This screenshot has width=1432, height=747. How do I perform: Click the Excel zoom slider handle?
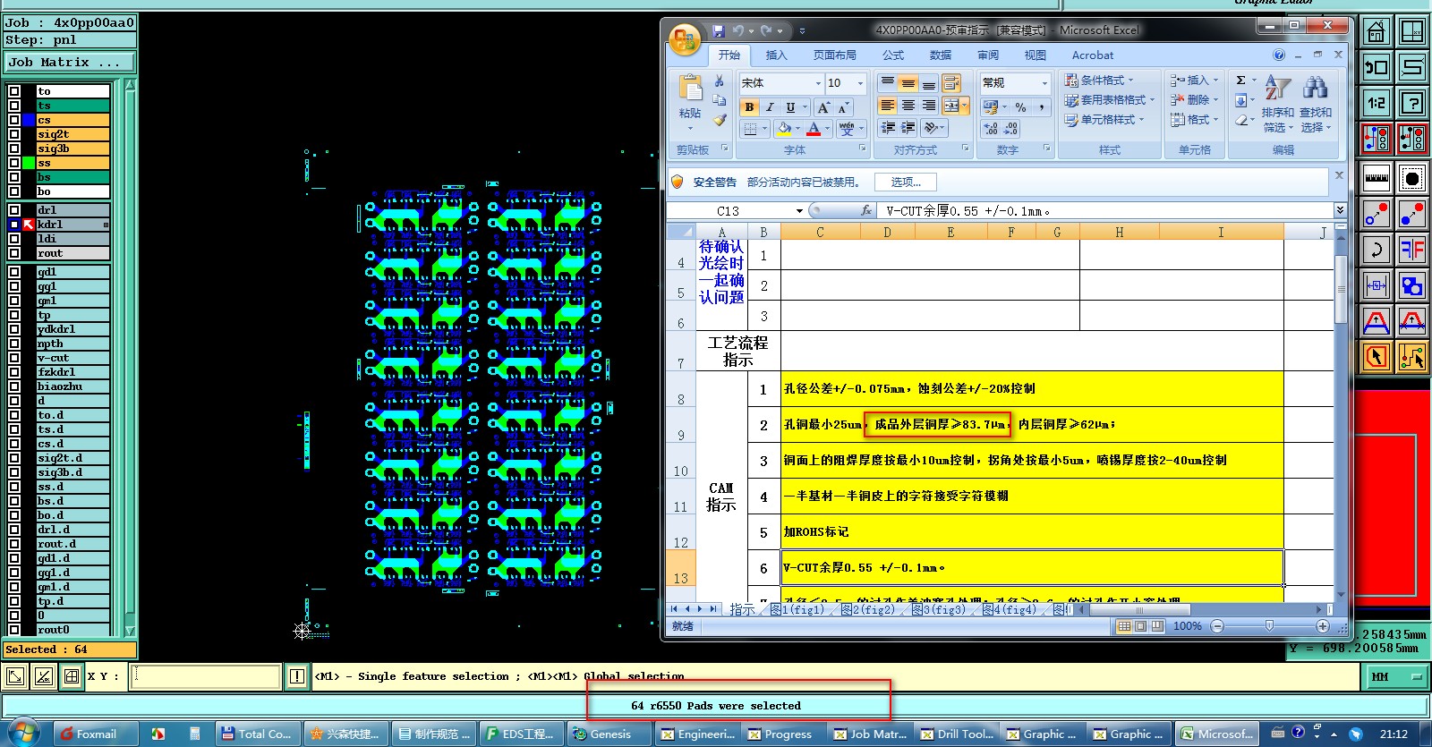[x=1269, y=626]
